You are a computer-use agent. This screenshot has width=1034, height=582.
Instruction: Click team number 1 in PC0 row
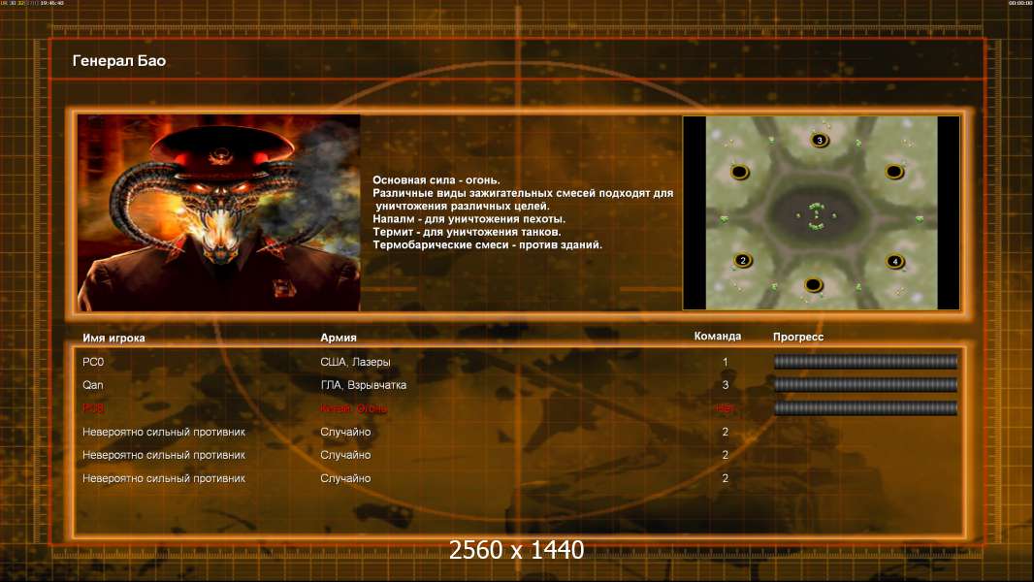coord(725,362)
